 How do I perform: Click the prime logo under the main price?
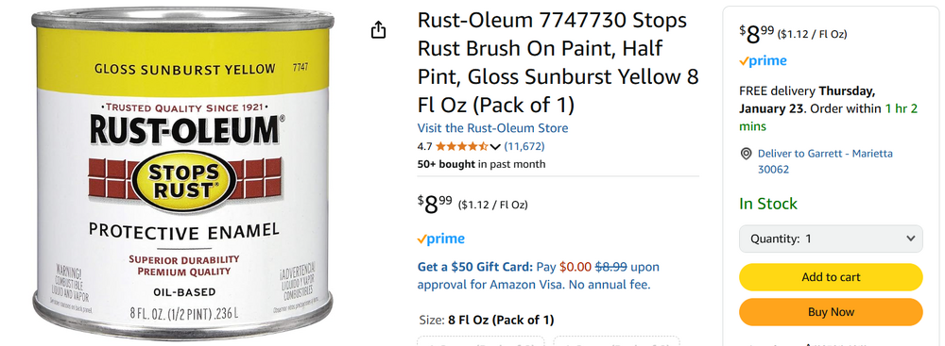[x=440, y=239]
